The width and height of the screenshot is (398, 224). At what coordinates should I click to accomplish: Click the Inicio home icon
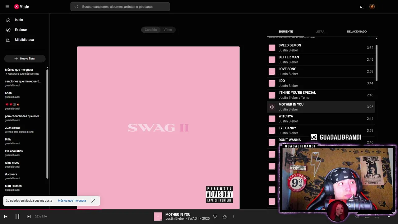coord(8,20)
